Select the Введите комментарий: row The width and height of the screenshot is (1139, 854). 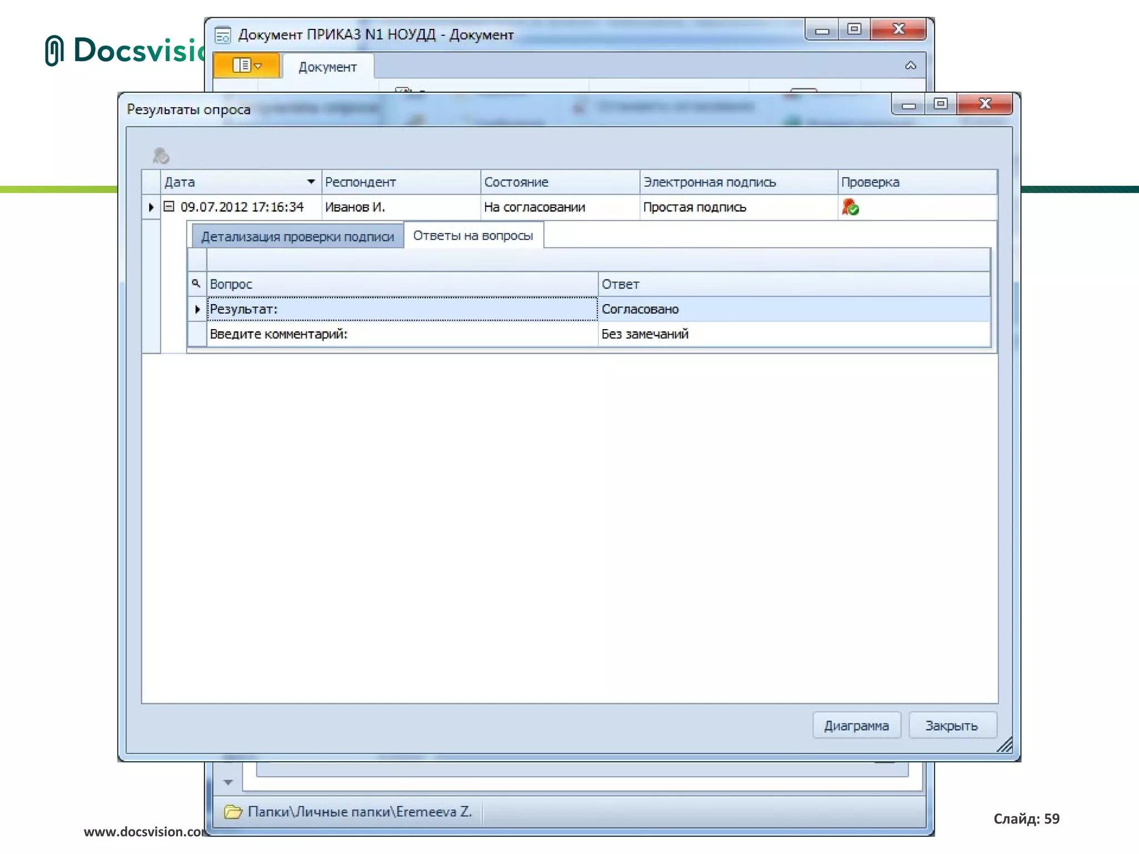[402, 334]
